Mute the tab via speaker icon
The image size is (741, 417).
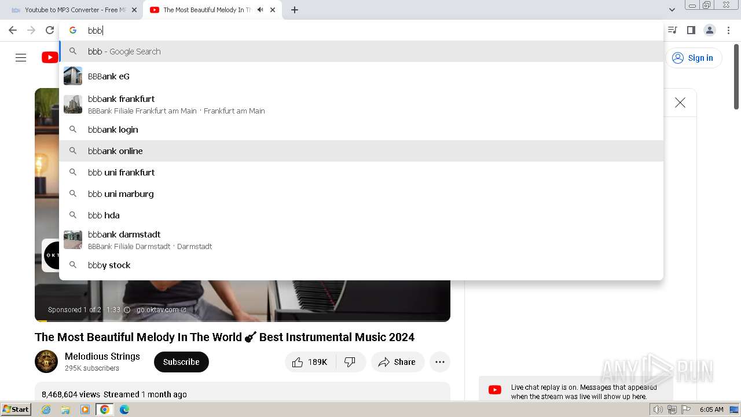point(260,10)
